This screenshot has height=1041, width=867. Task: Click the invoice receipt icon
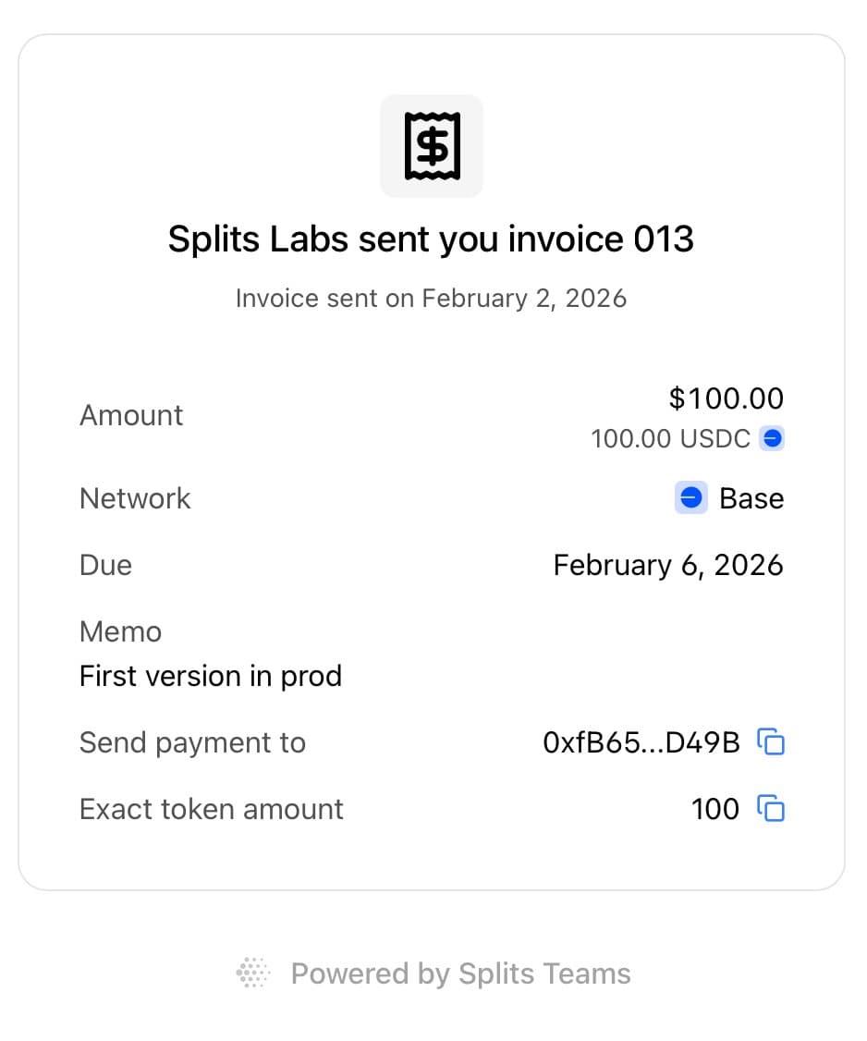click(x=432, y=146)
